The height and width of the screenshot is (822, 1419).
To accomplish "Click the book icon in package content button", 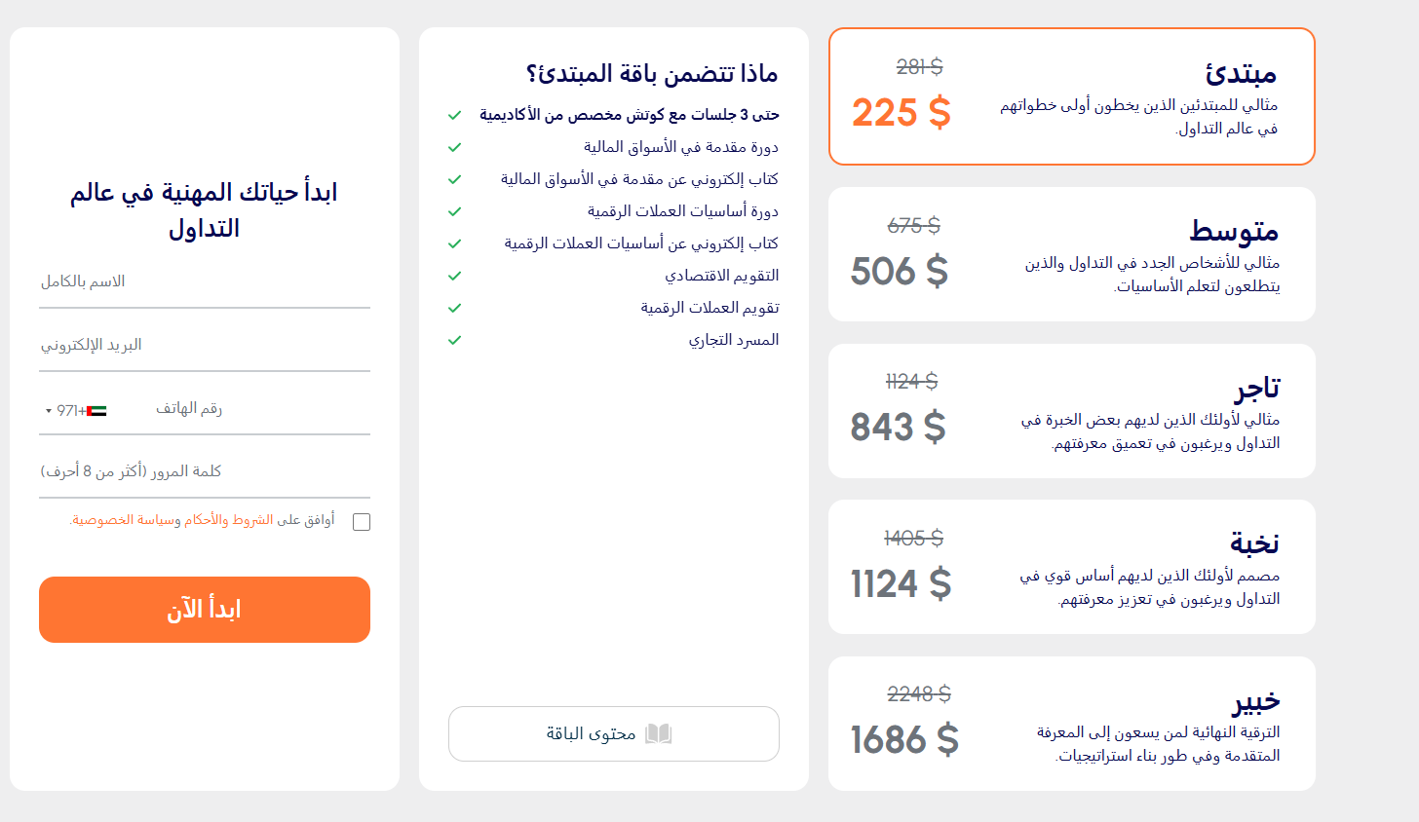I will 659,733.
